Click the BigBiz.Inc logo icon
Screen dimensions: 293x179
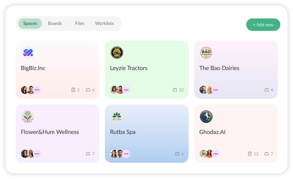coord(28,53)
